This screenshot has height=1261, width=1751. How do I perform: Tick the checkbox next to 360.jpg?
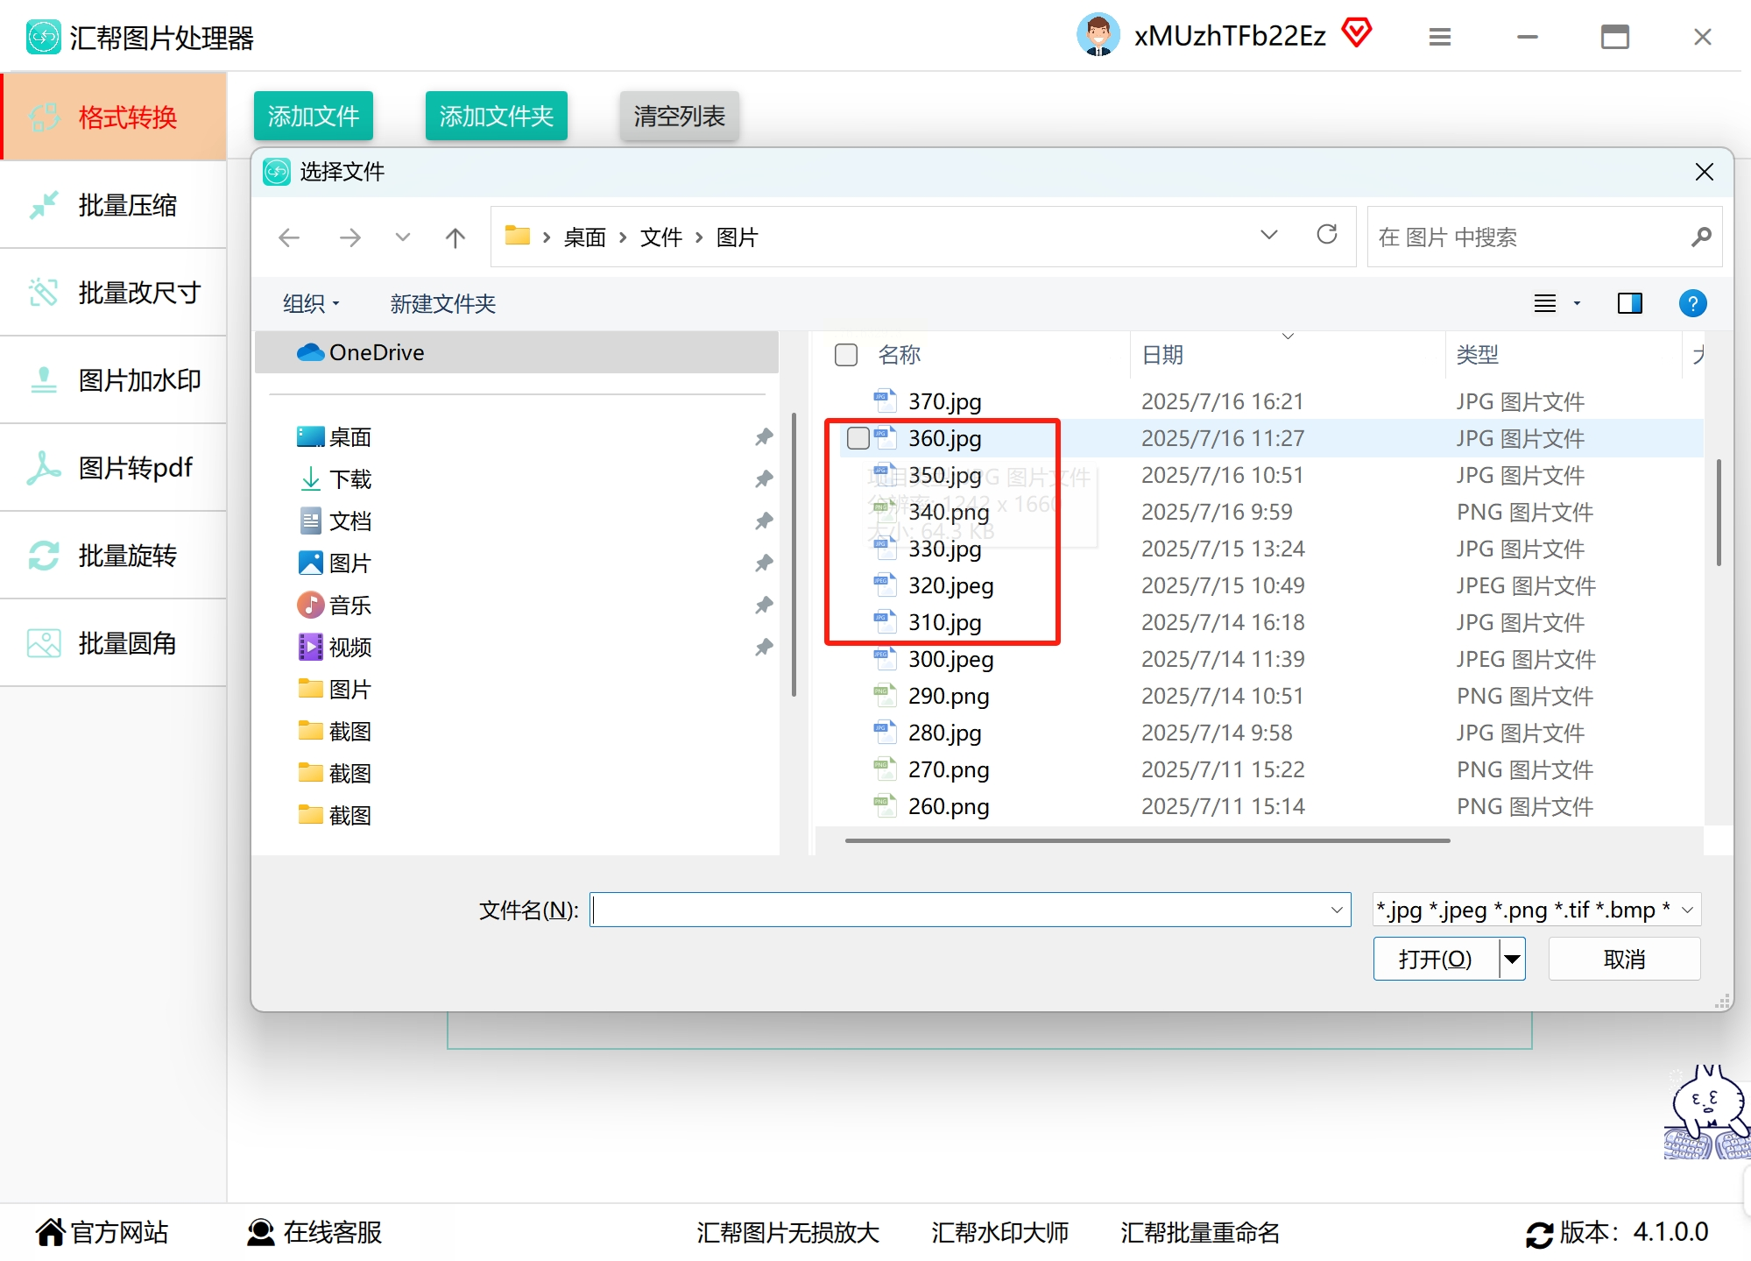pos(858,438)
